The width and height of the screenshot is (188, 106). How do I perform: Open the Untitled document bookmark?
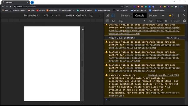pos(157,11)
